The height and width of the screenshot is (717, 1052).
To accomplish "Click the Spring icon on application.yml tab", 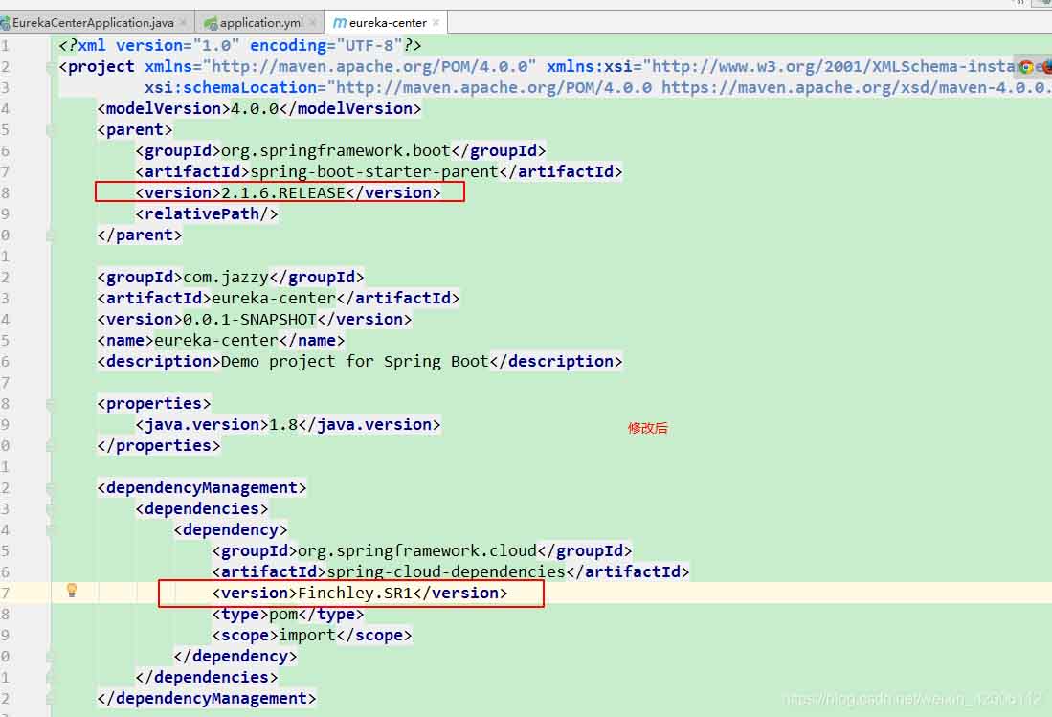I will pos(211,23).
